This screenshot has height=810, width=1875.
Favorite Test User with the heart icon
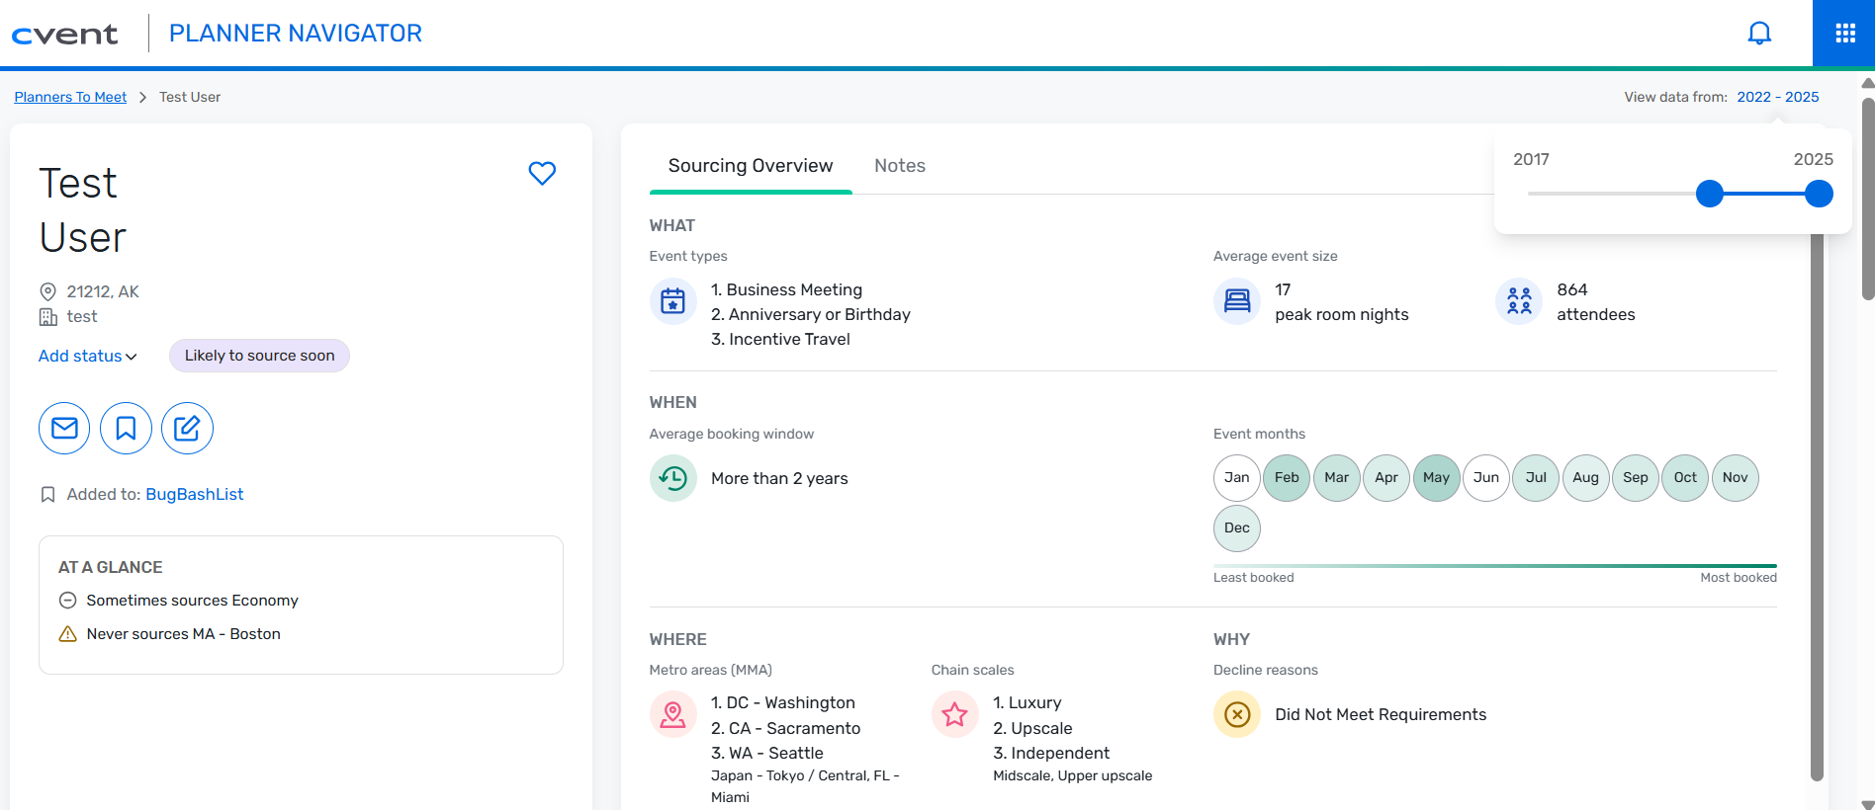click(x=542, y=173)
